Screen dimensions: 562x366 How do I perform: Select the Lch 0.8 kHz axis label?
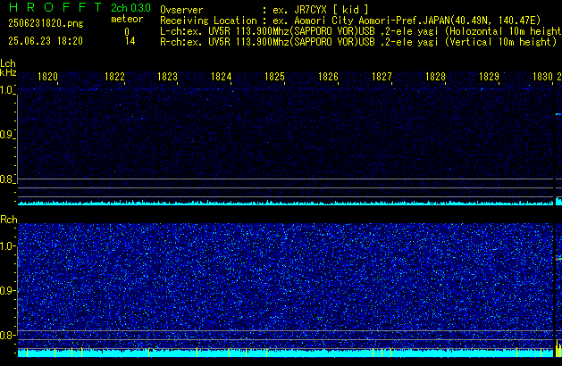pos(7,179)
